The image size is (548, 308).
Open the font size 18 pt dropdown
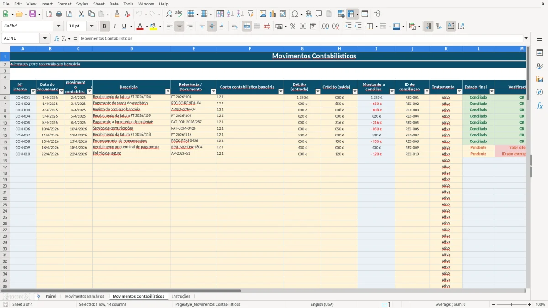(x=92, y=26)
